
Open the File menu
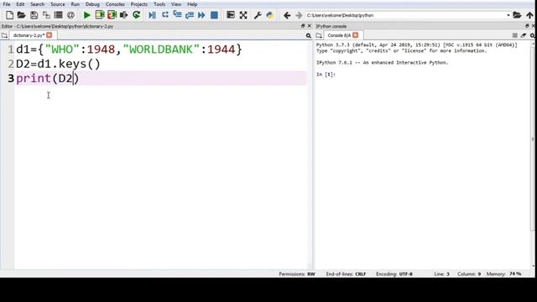[7, 4]
